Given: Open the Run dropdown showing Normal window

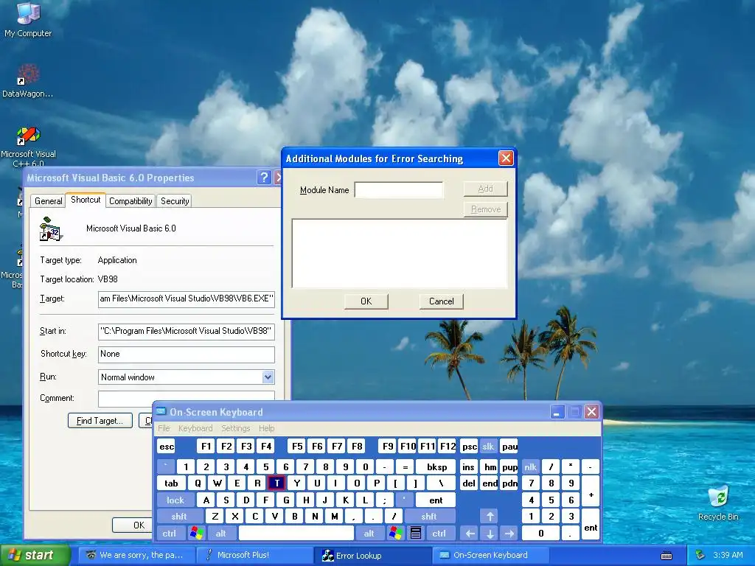Looking at the screenshot, I should point(268,377).
